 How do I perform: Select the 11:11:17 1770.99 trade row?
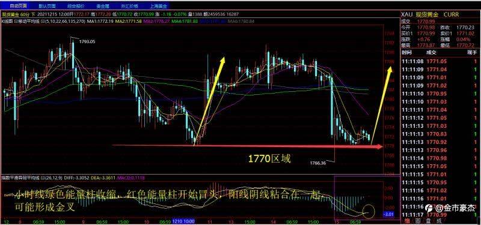point(440,215)
